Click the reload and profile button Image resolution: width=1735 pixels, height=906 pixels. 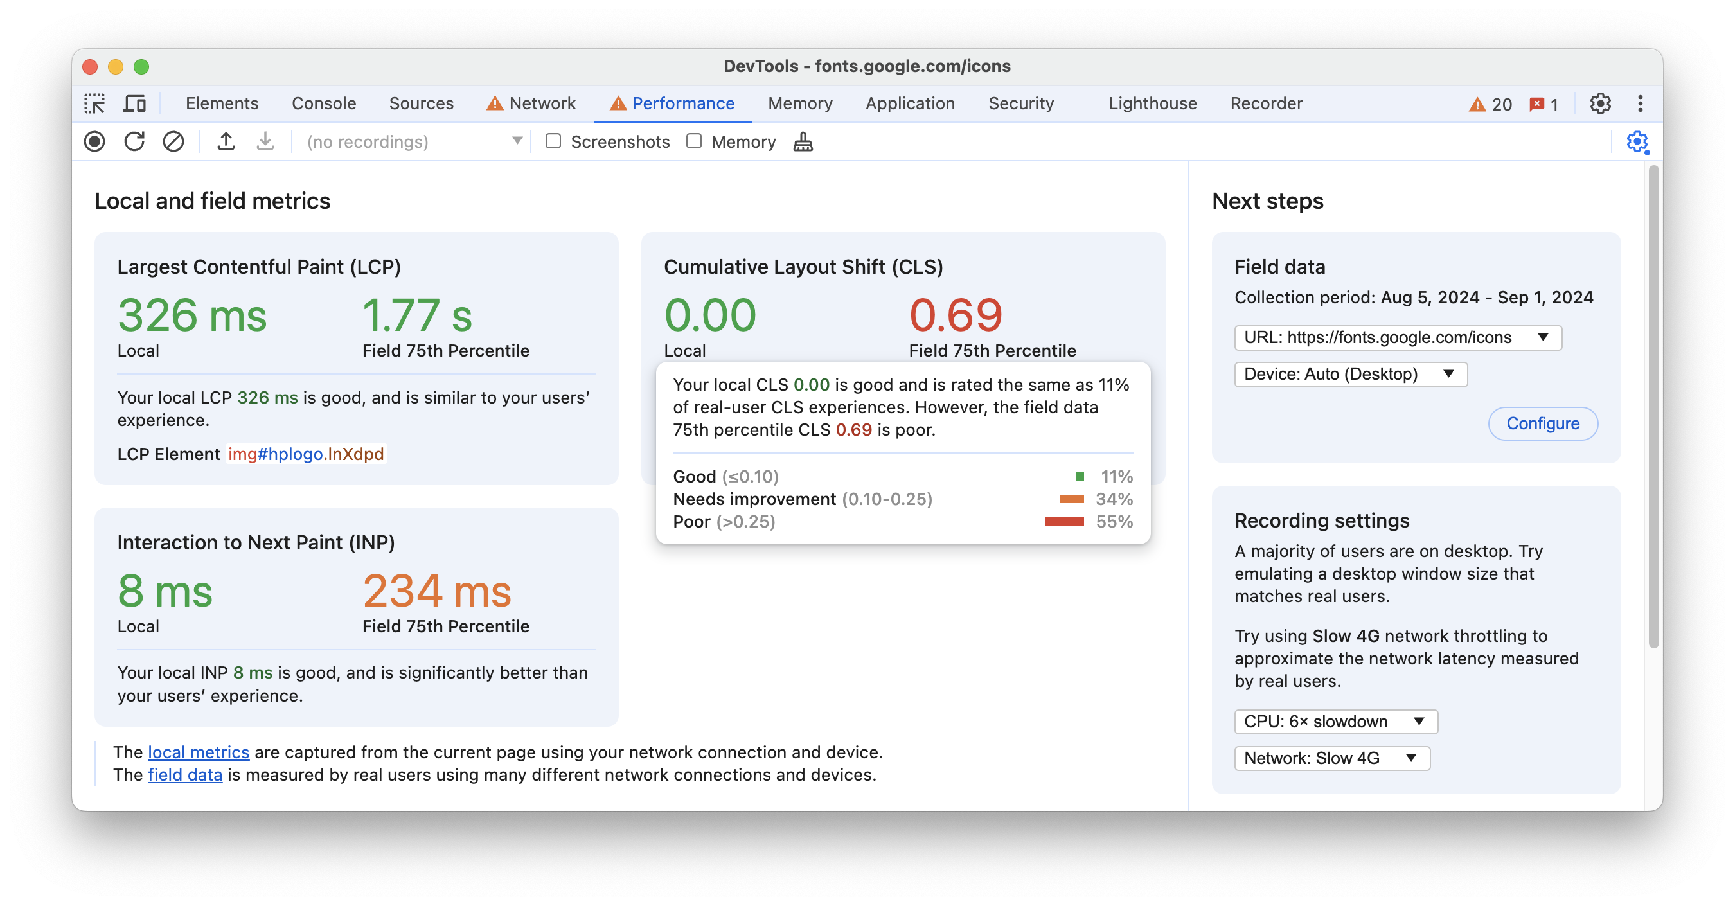(x=134, y=141)
